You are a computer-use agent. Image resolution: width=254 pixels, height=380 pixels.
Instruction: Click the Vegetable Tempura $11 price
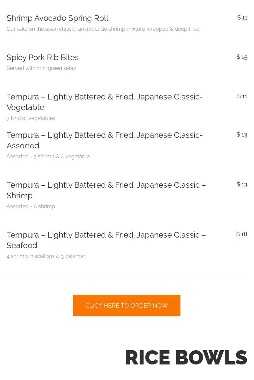[242, 96]
